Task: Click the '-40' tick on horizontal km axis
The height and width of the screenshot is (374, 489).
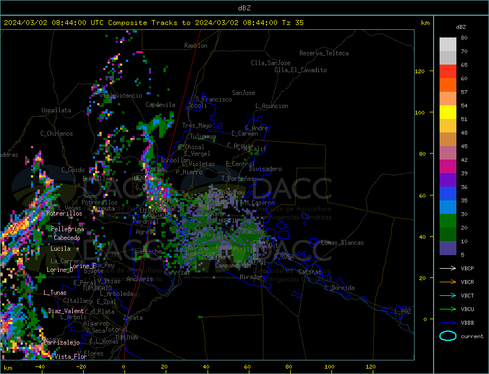Action: [x=40, y=366]
